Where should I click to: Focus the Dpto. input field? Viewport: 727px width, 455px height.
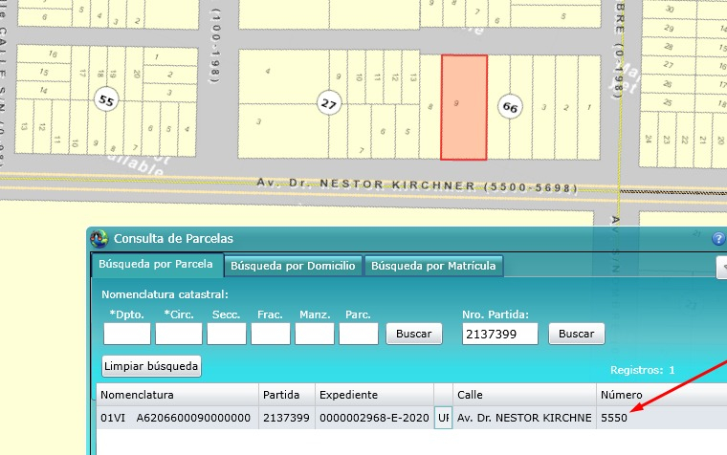tap(127, 334)
